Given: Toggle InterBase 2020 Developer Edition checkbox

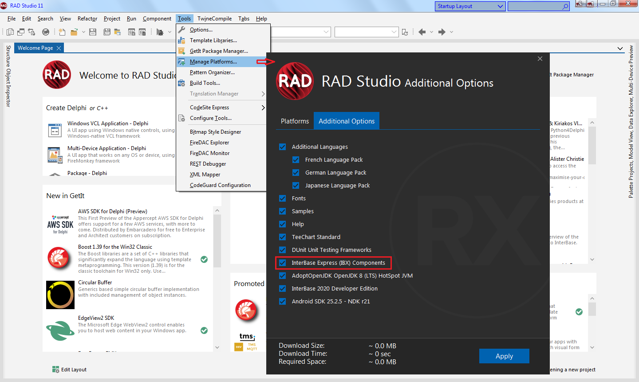Looking at the screenshot, I should (282, 288).
